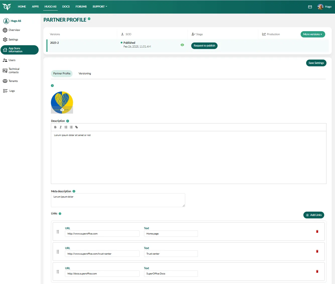Delete the Trust center link row
Screen dimensions: 335x284
click(x=317, y=251)
